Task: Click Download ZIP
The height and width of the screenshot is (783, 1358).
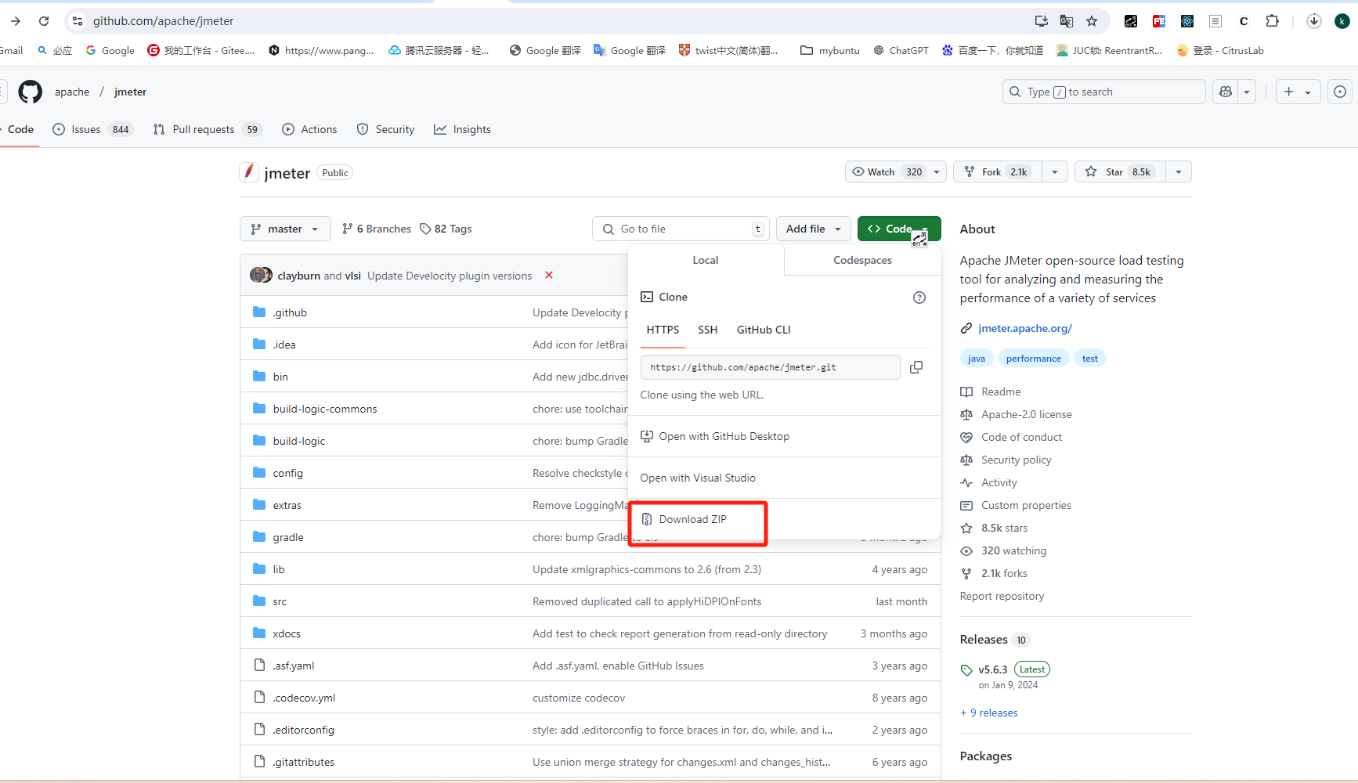Action: [693, 519]
